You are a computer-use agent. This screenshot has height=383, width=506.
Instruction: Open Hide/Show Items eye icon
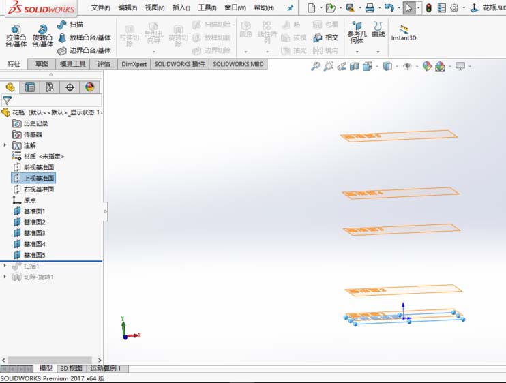point(408,66)
